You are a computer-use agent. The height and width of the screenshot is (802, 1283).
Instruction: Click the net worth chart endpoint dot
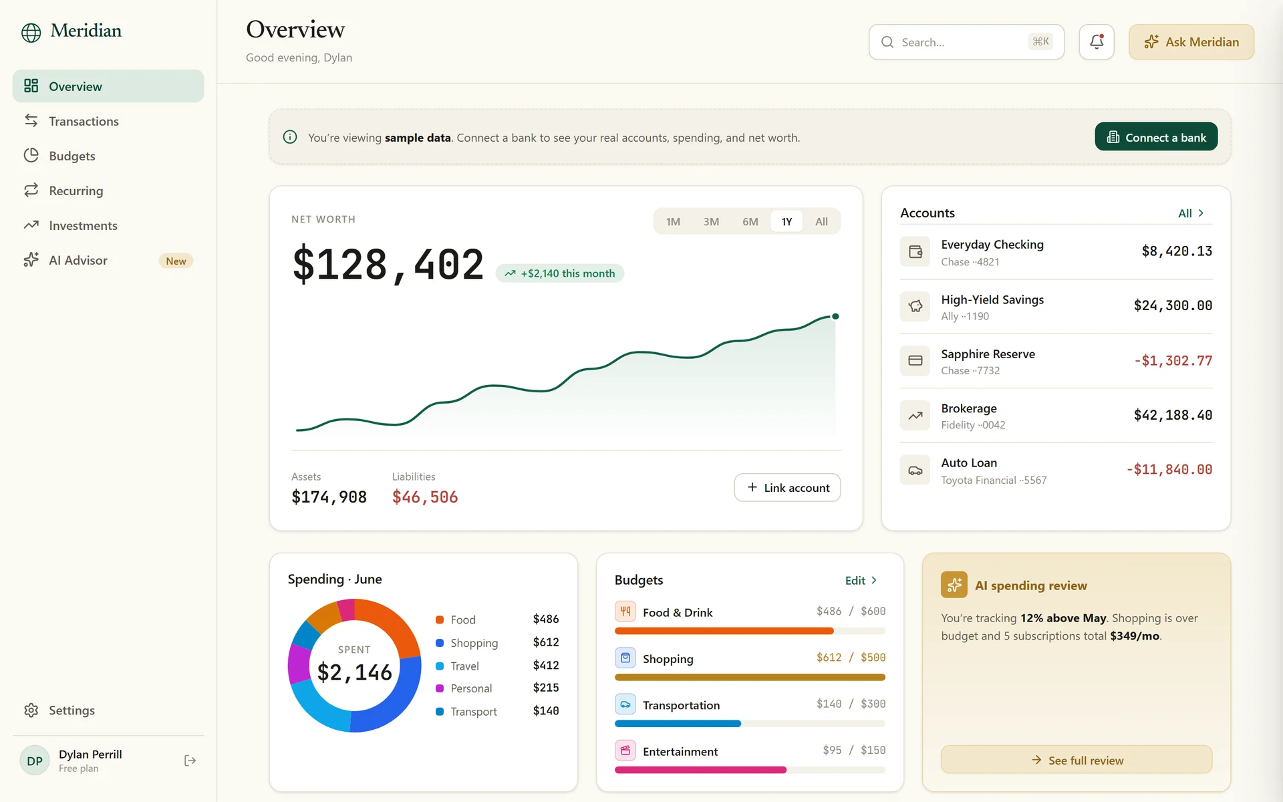click(835, 316)
